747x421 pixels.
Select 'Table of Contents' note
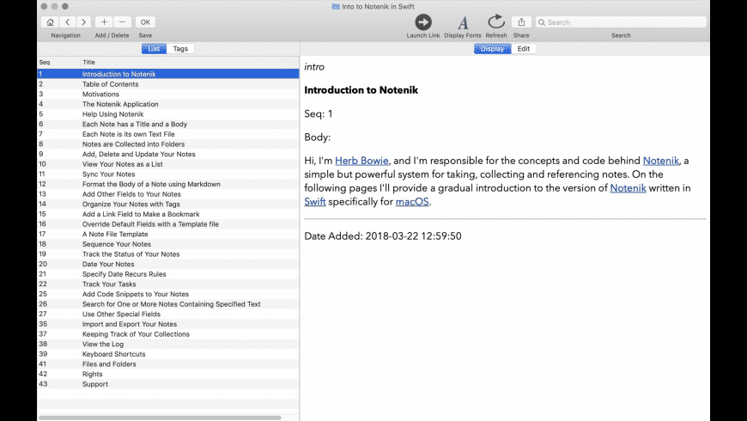tap(168, 84)
